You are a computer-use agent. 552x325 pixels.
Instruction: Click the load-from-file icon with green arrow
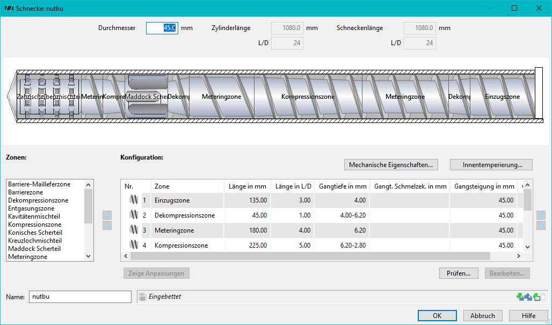coord(520,297)
